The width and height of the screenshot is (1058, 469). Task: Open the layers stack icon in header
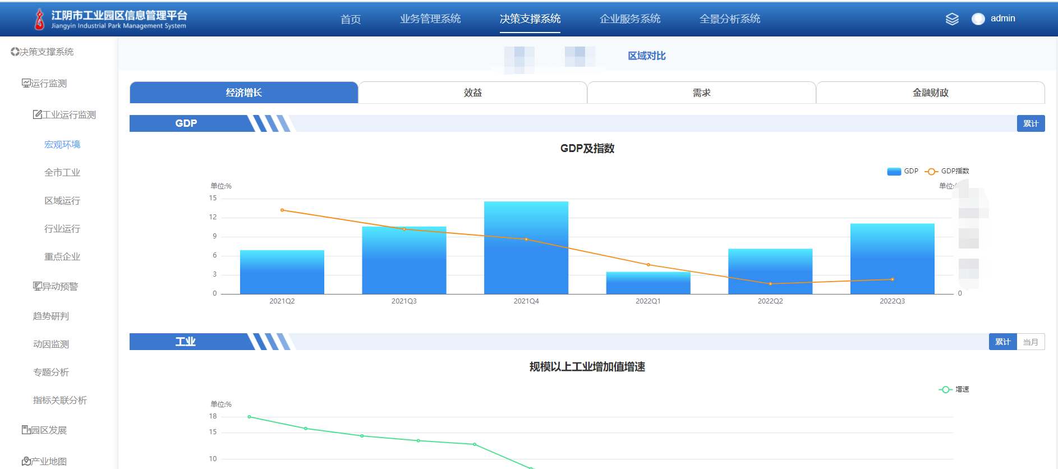click(x=952, y=19)
